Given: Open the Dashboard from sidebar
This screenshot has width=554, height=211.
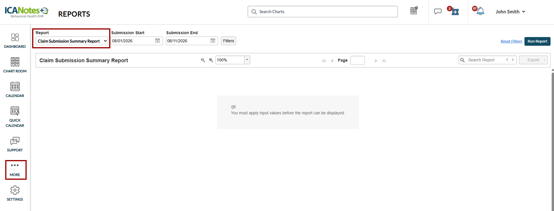Looking at the screenshot, I should click(x=15, y=41).
